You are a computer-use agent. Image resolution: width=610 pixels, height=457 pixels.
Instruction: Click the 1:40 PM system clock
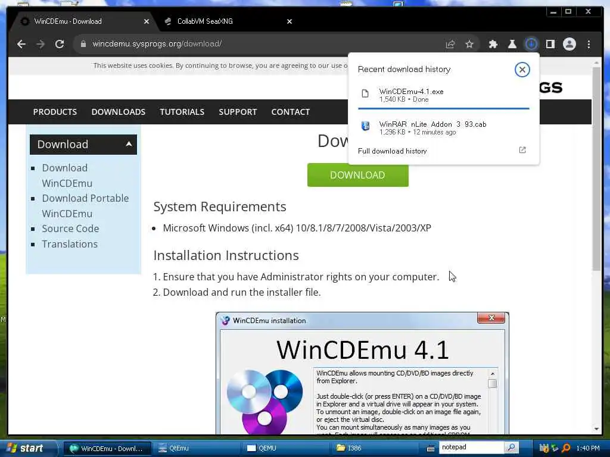[588, 448]
